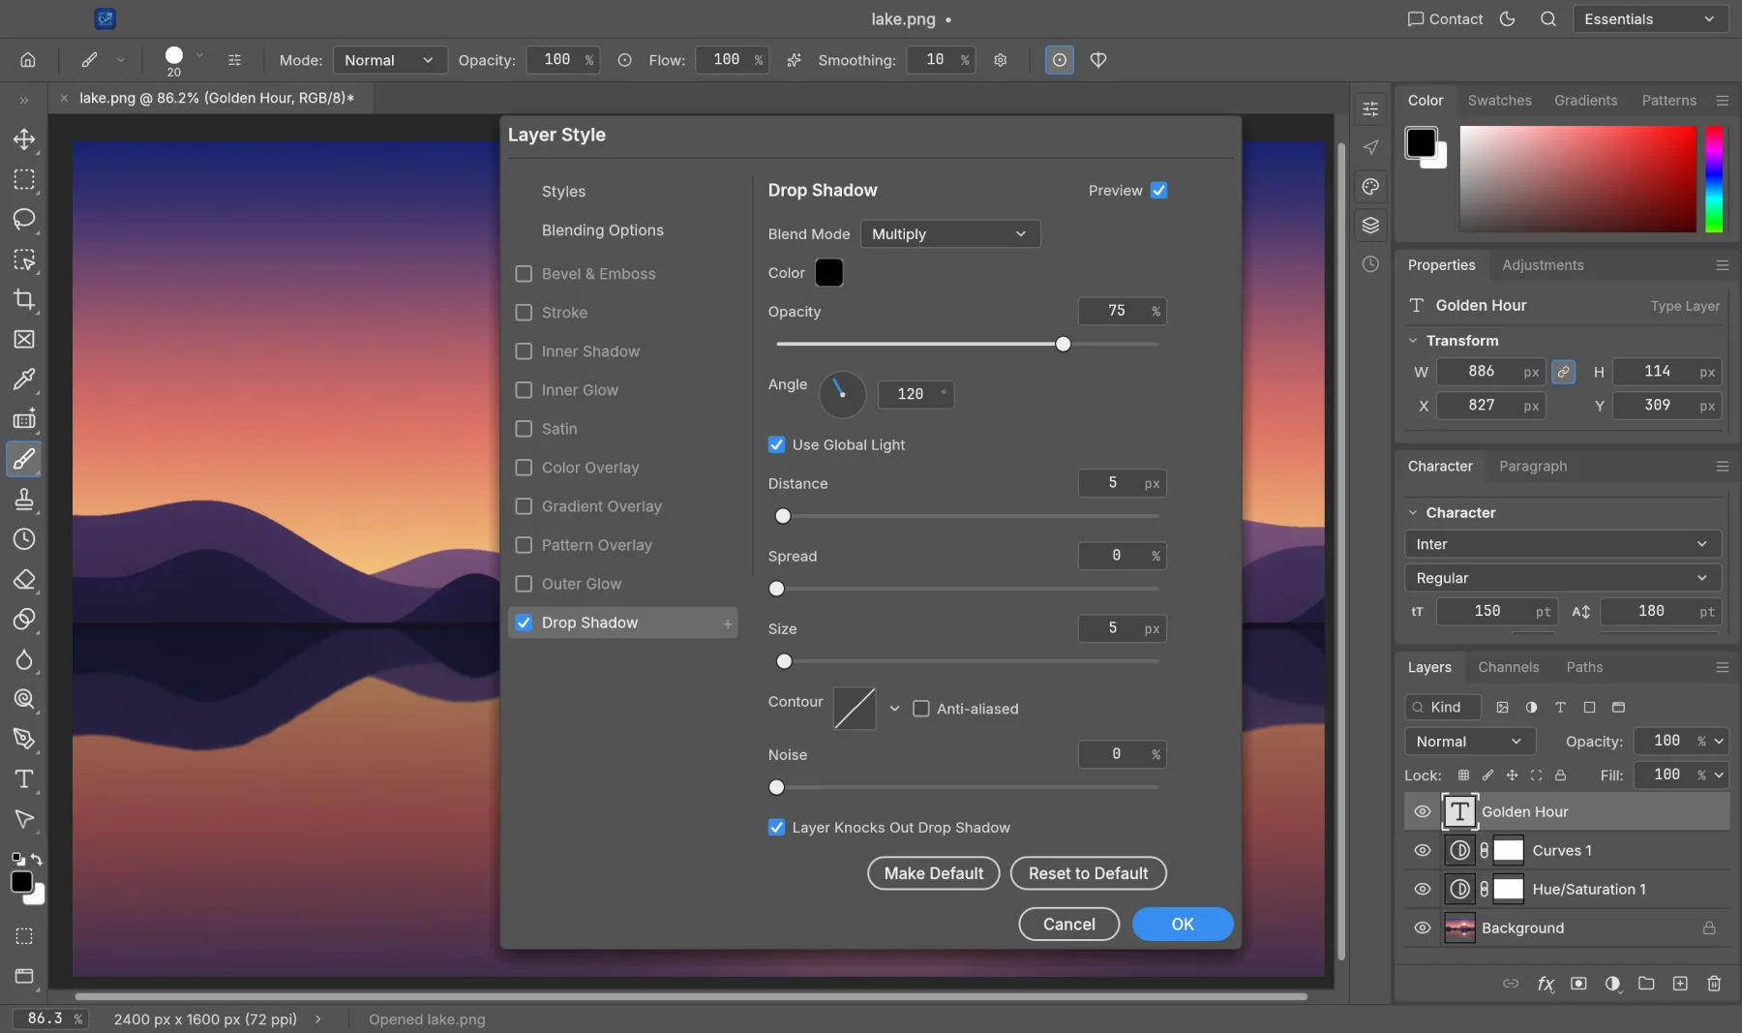Open the Regular font style dropdown

coord(1562,578)
